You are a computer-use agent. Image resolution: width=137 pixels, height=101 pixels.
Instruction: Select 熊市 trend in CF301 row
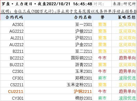click(102, 78)
